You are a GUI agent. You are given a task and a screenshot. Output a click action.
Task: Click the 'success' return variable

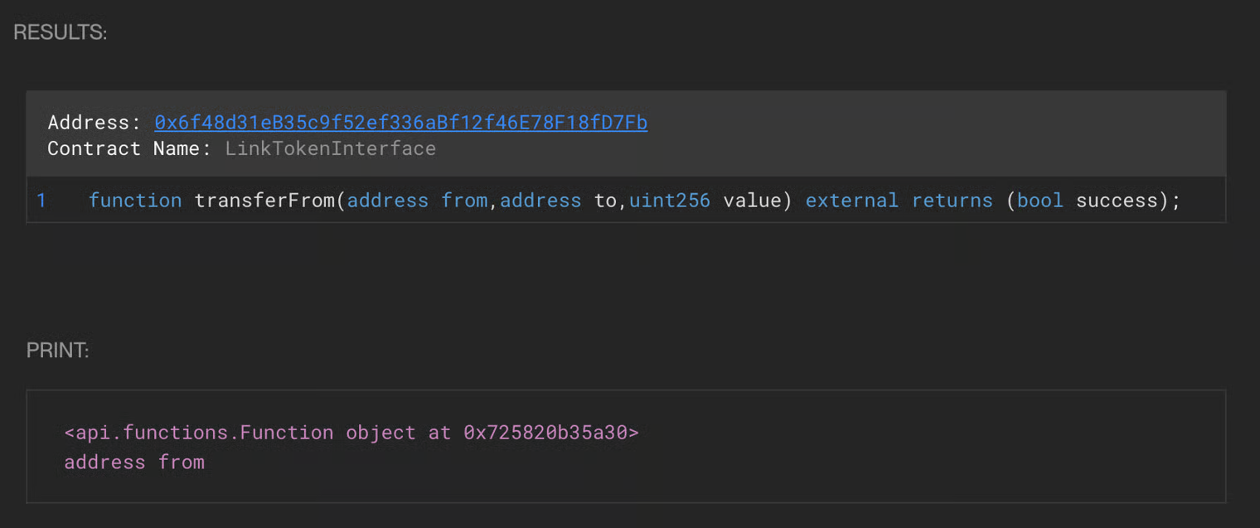[x=1116, y=201]
